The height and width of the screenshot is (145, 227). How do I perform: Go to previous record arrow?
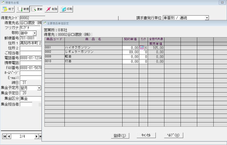(9, 136)
